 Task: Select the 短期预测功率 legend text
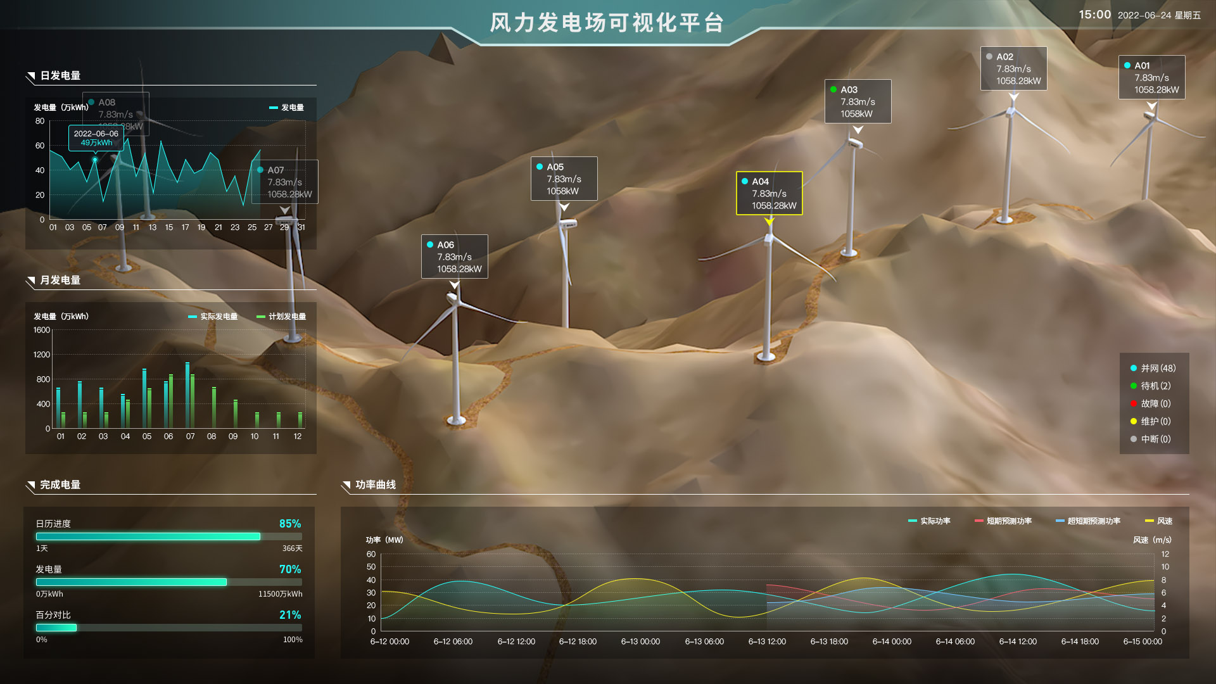[x=1011, y=521]
